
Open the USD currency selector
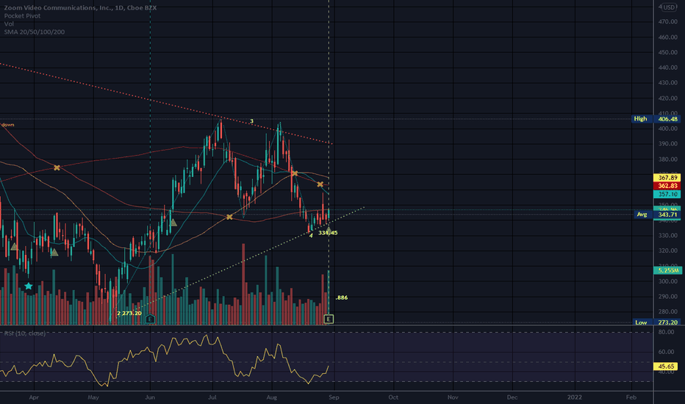tap(668, 7)
